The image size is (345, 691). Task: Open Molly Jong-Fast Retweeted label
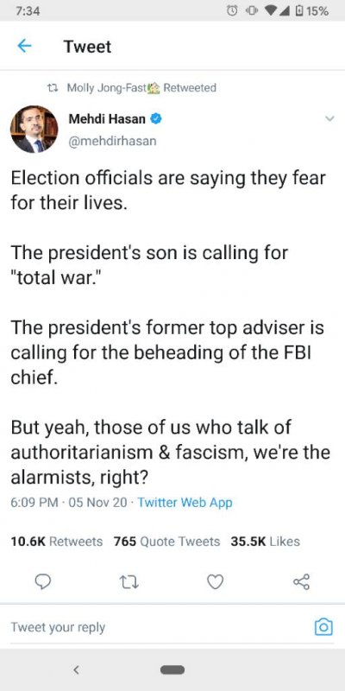[141, 88]
